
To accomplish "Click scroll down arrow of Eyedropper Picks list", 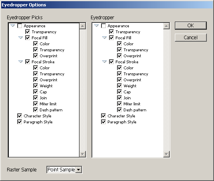I will (83, 154).
